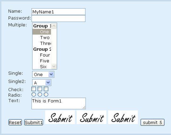Select the second Radio option
Screen dimensions: 171x135
[x=40, y=94]
